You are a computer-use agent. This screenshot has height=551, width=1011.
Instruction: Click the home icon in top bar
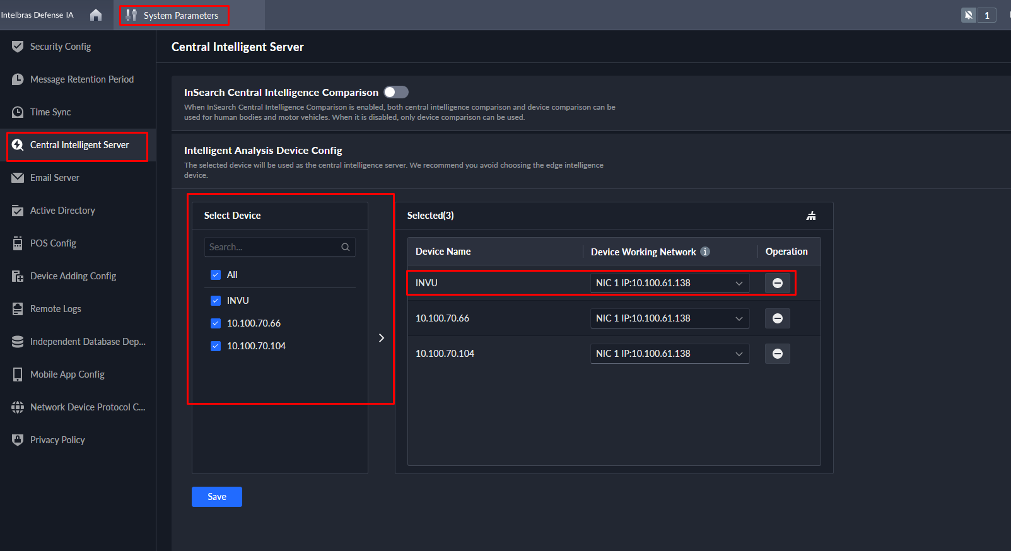coord(96,15)
